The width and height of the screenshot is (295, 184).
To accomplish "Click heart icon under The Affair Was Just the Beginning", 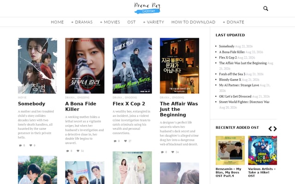I will coord(173,152).
